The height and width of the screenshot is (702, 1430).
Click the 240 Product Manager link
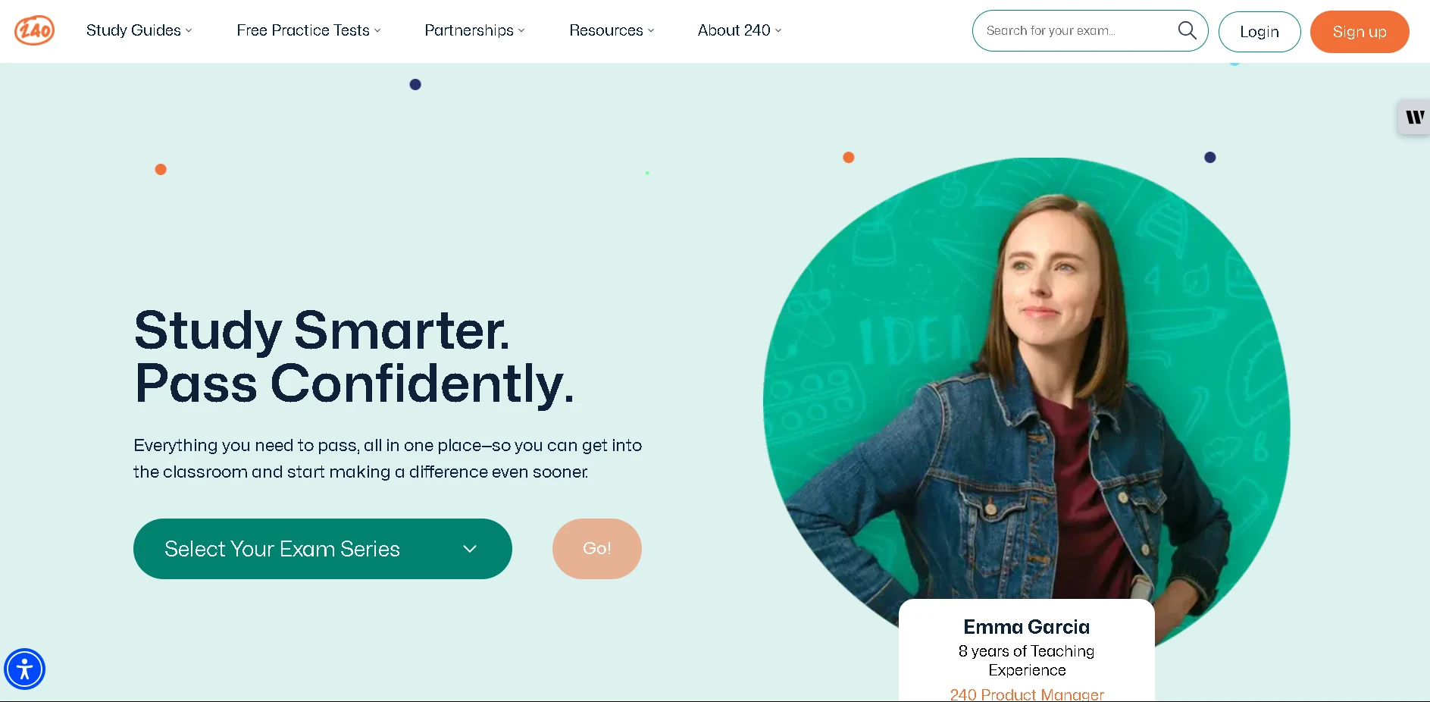[1027, 694]
